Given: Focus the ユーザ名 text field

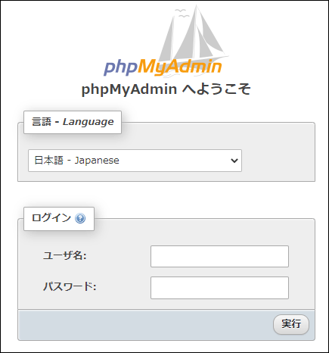Looking at the screenshot, I should click(x=219, y=256).
